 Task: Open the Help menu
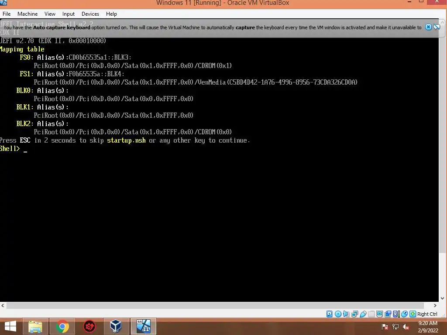[111, 14]
